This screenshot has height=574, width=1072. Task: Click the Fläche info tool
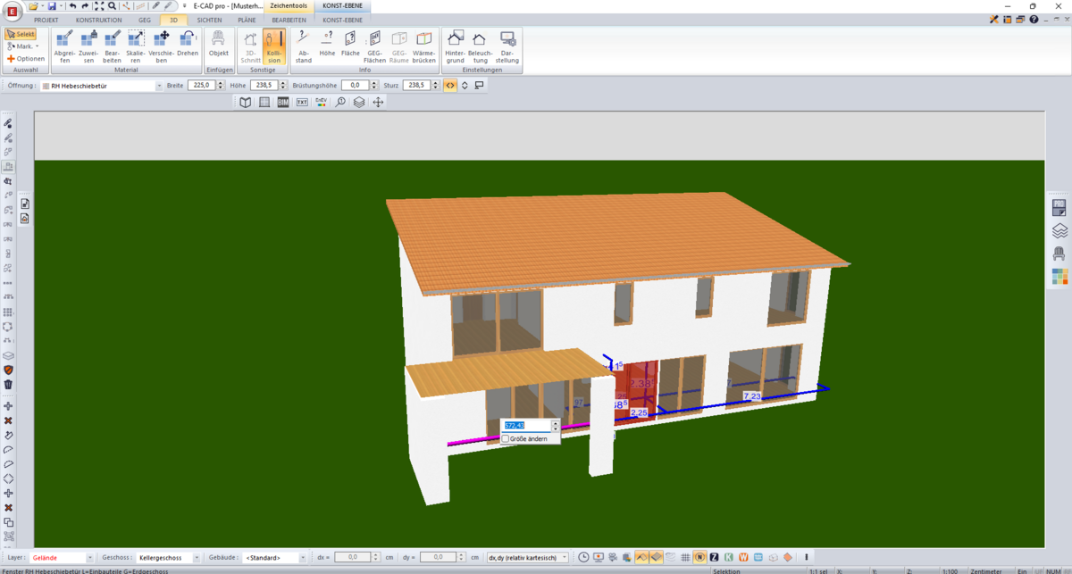[x=350, y=43]
